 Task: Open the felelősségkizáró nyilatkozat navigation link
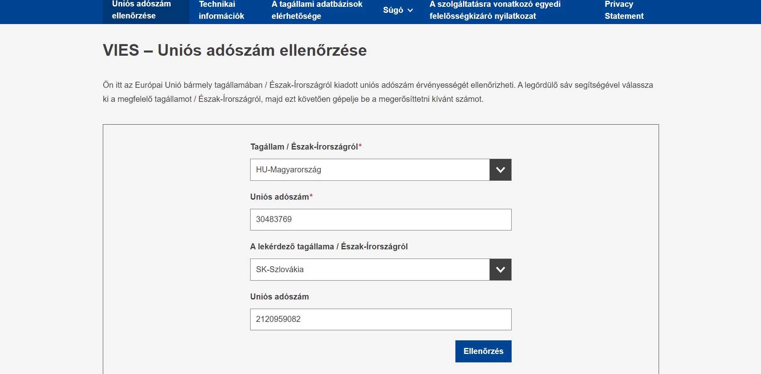tap(495, 10)
